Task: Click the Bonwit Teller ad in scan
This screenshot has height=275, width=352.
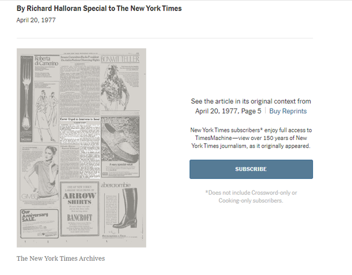Action: (120, 83)
